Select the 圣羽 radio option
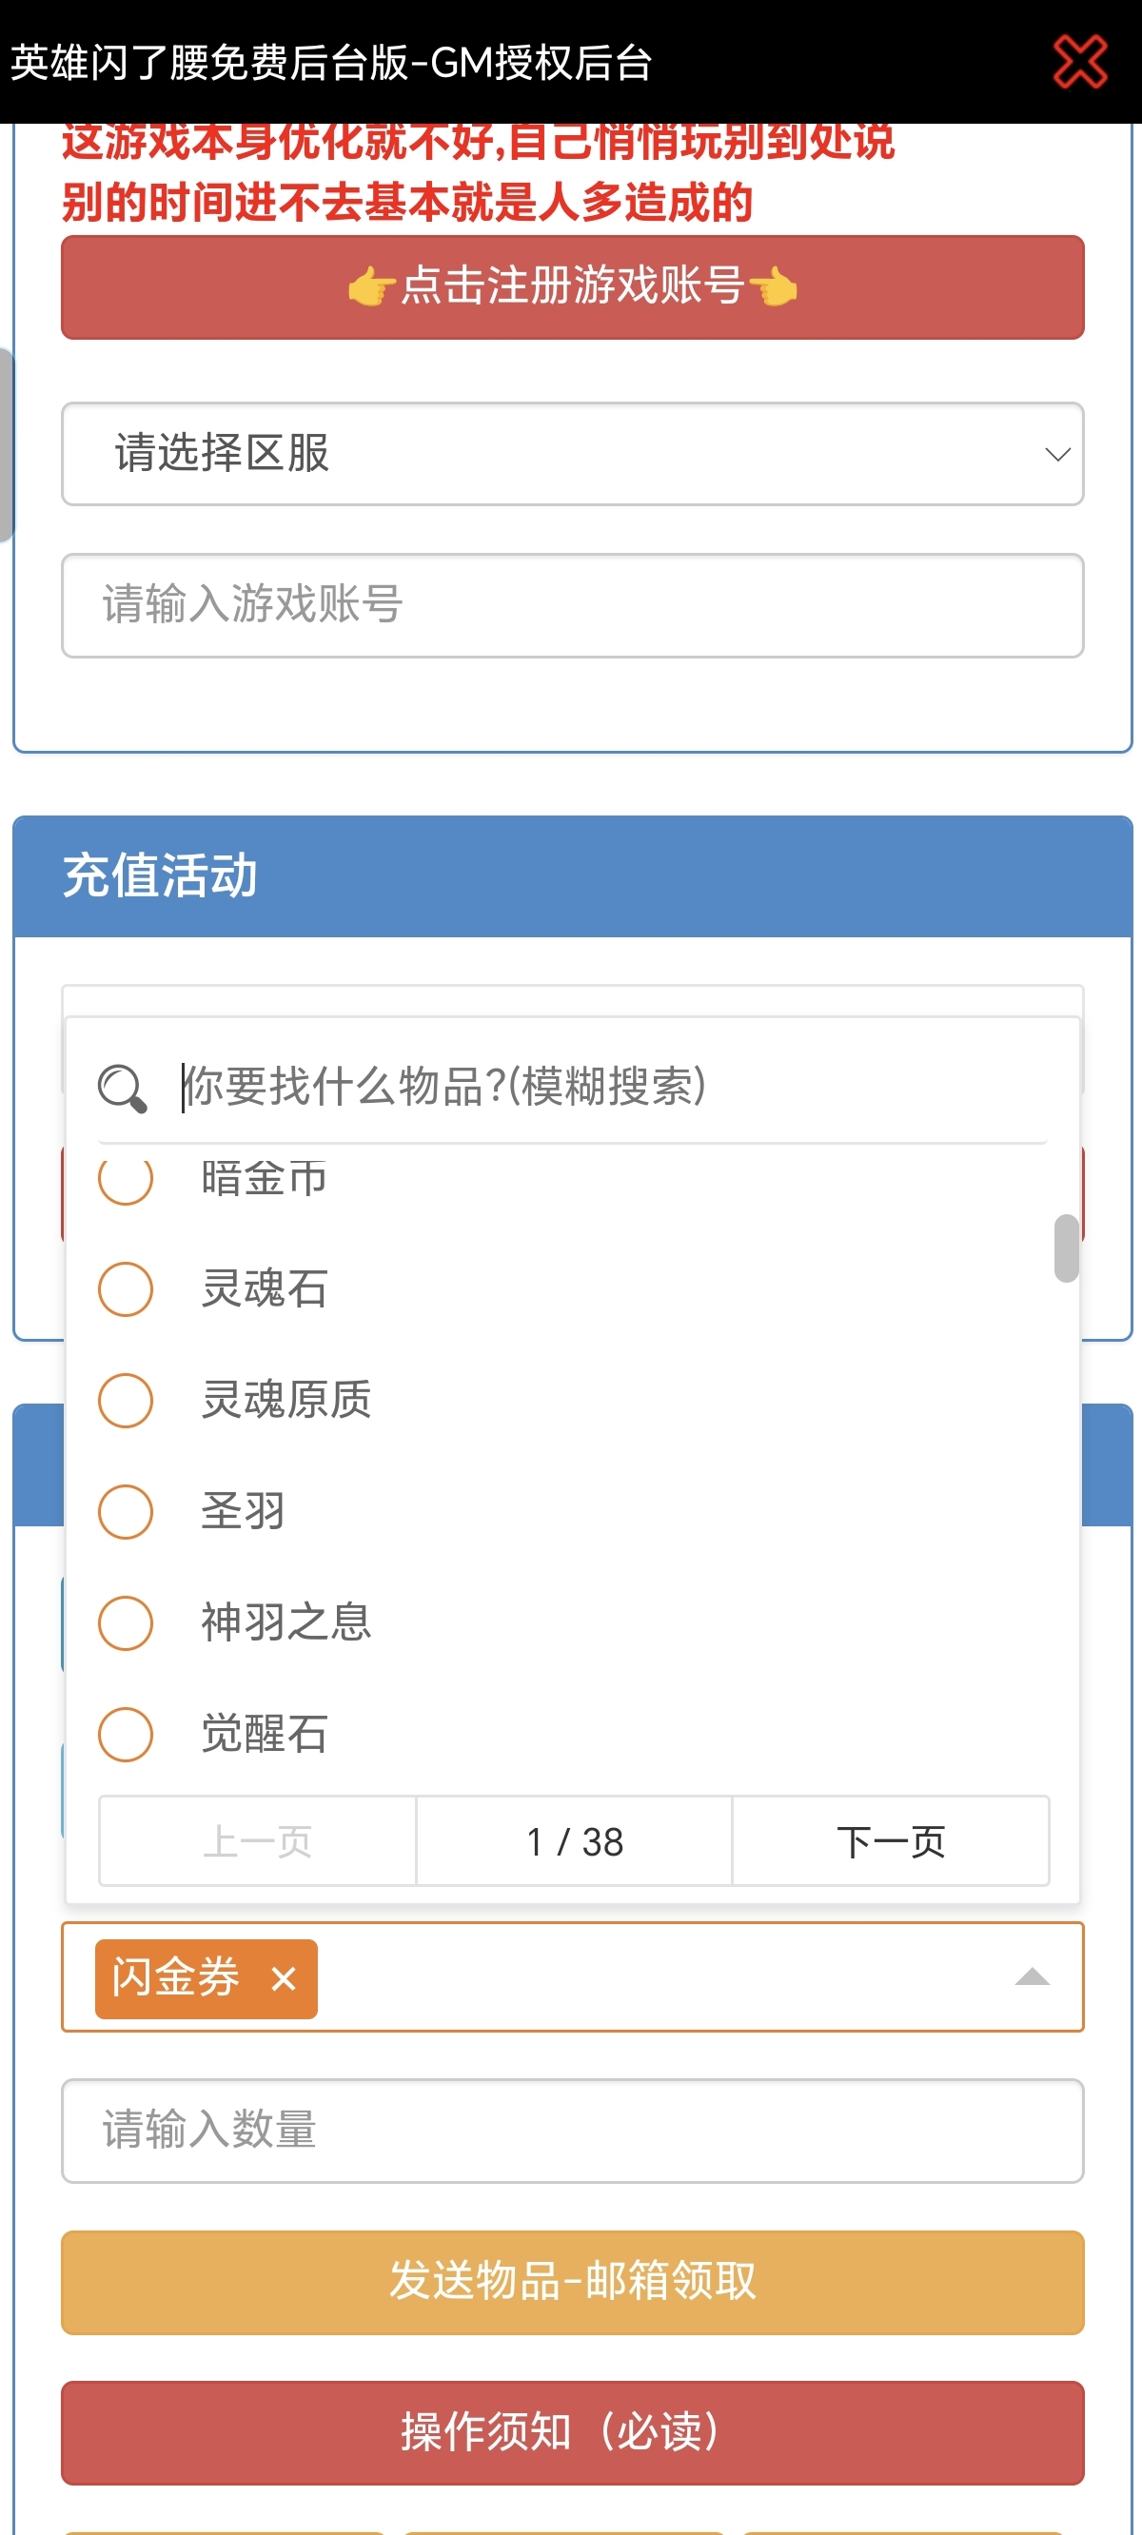Screen dimensions: 1142x2535 coord(126,1510)
